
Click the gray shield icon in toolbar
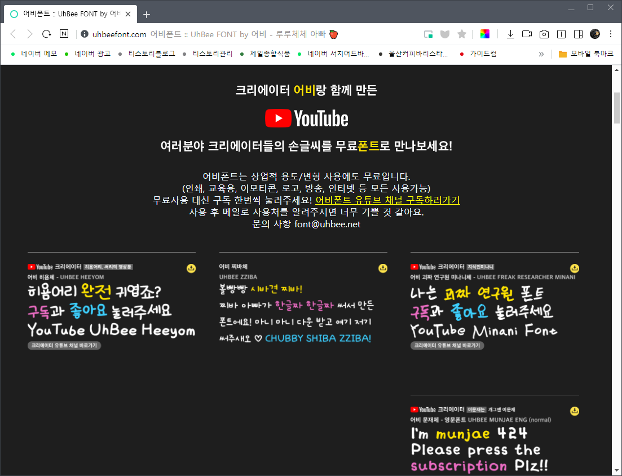tap(445, 34)
